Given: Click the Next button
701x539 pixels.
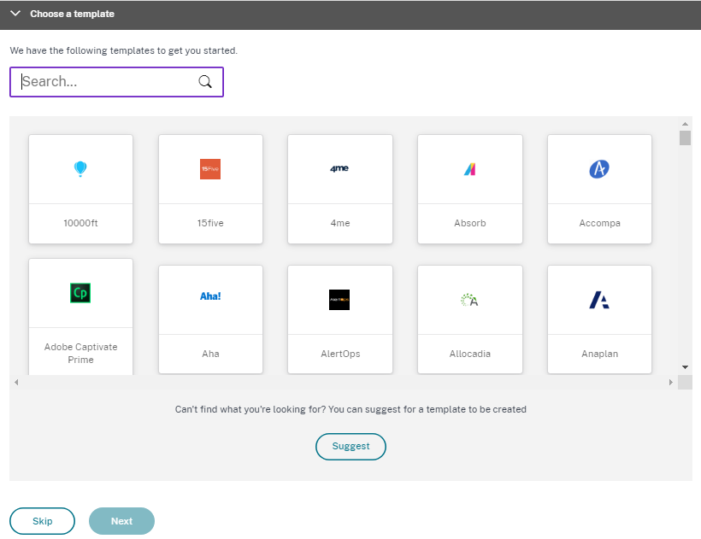Looking at the screenshot, I should pyautogui.click(x=121, y=521).
